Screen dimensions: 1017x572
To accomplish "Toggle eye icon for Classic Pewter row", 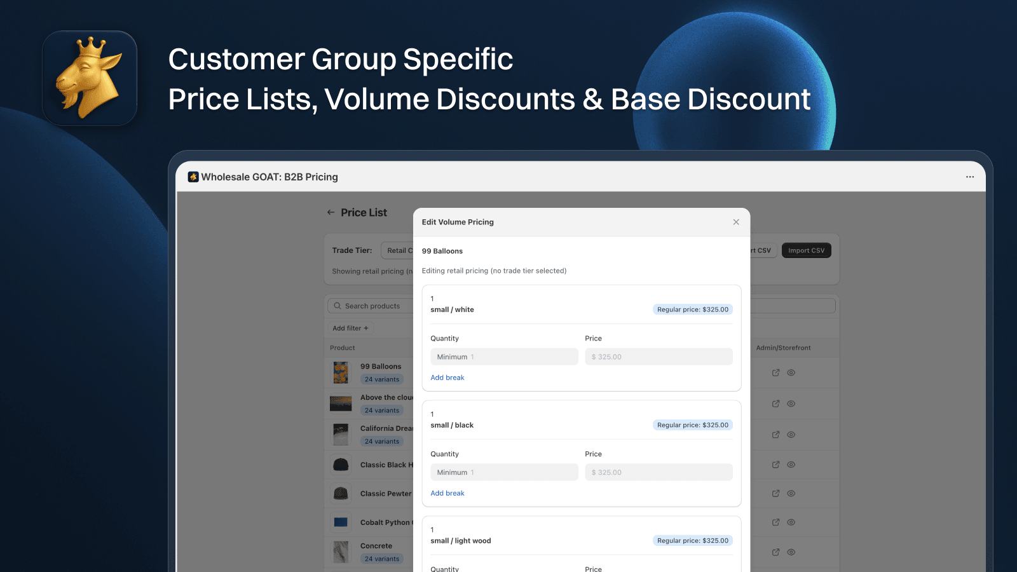I will (791, 493).
